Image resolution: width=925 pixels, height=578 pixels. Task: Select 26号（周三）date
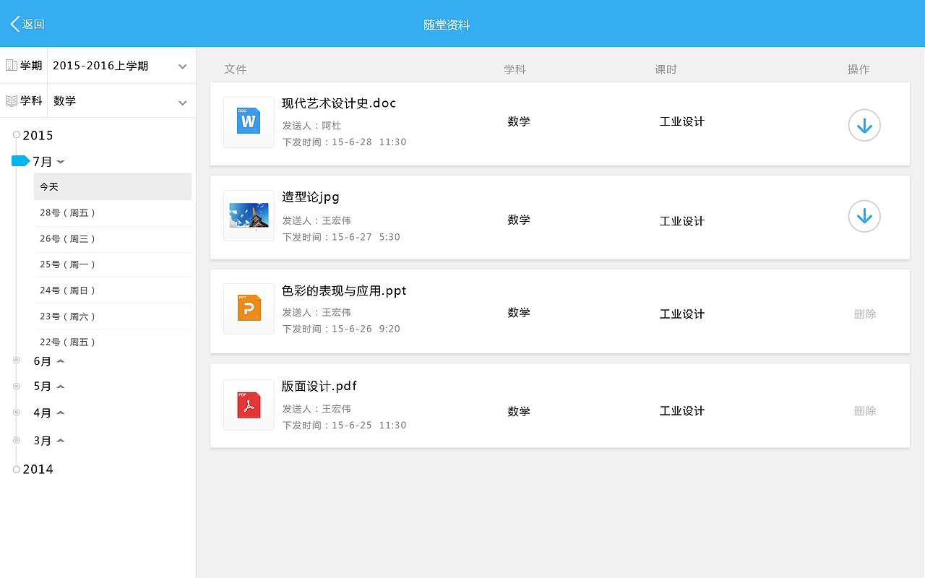[x=113, y=239]
